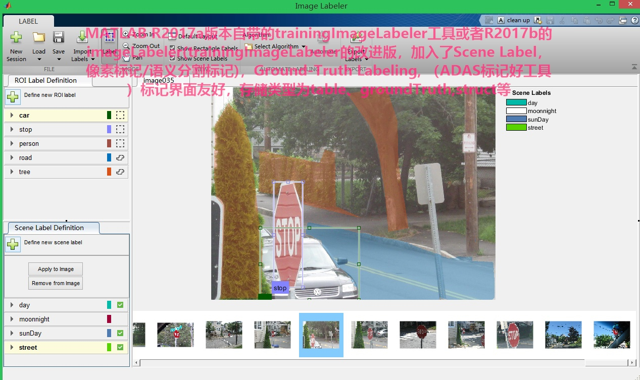Open the Load dropdown arrow
Image resolution: width=640 pixels, height=380 pixels.
coord(39,59)
